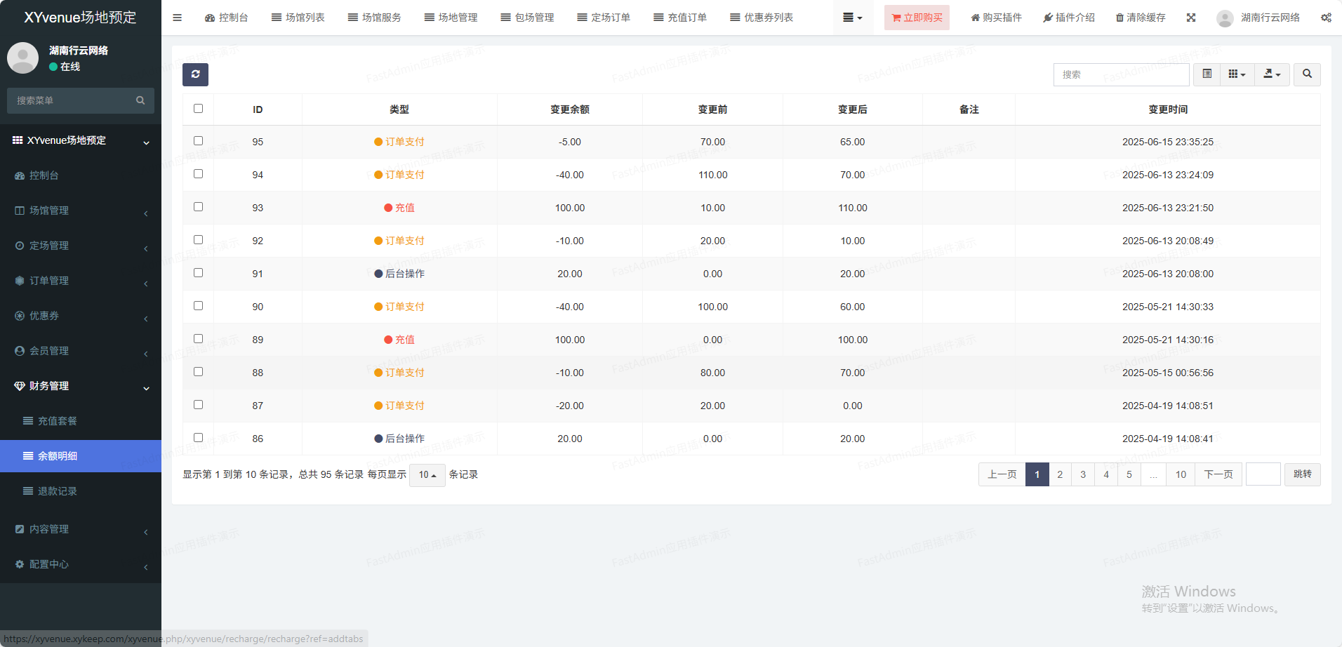Viewport: 1342px width, 647px height.
Task: Click the fullscreen expand icon
Action: (1191, 18)
